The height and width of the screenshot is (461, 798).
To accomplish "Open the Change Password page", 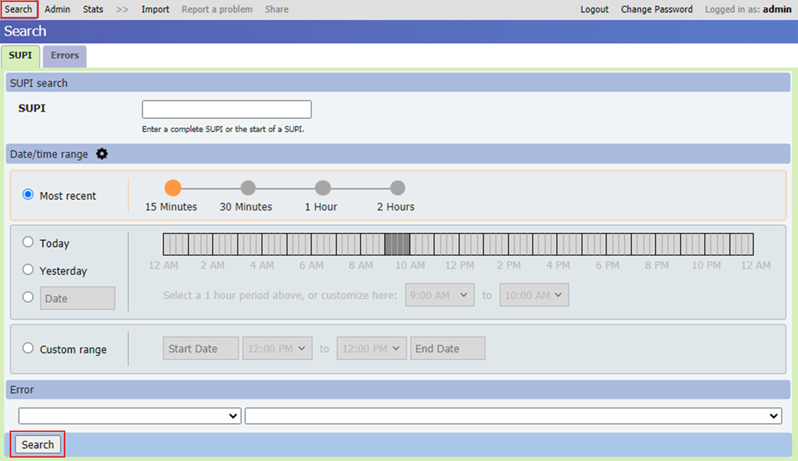I will point(656,9).
